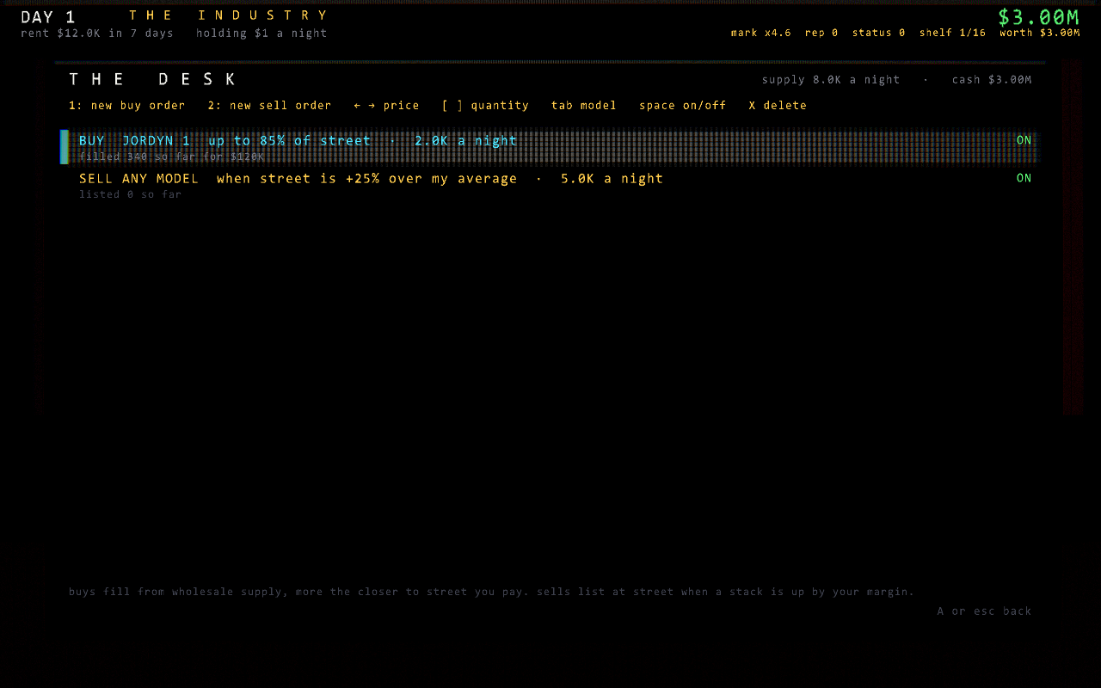Click the 'rep 0' status indicator
The height and width of the screenshot is (688, 1101).
coord(821,33)
